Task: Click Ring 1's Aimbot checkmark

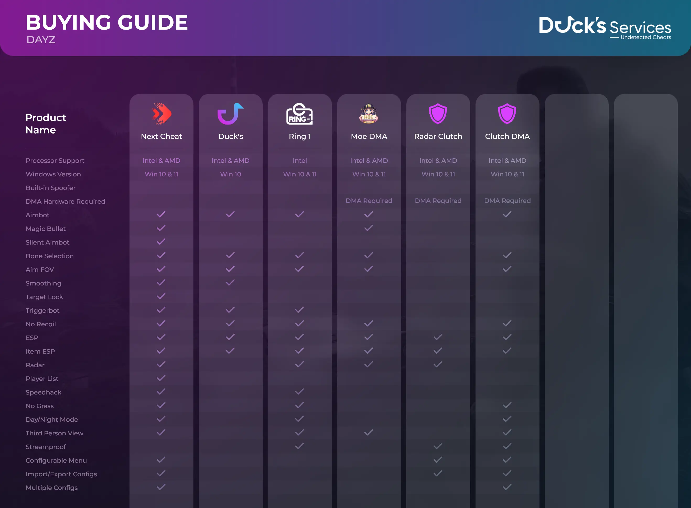Action: pos(300,214)
